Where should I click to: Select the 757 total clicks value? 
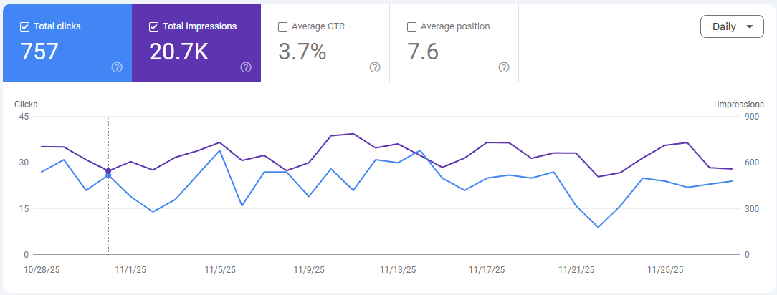click(x=39, y=52)
